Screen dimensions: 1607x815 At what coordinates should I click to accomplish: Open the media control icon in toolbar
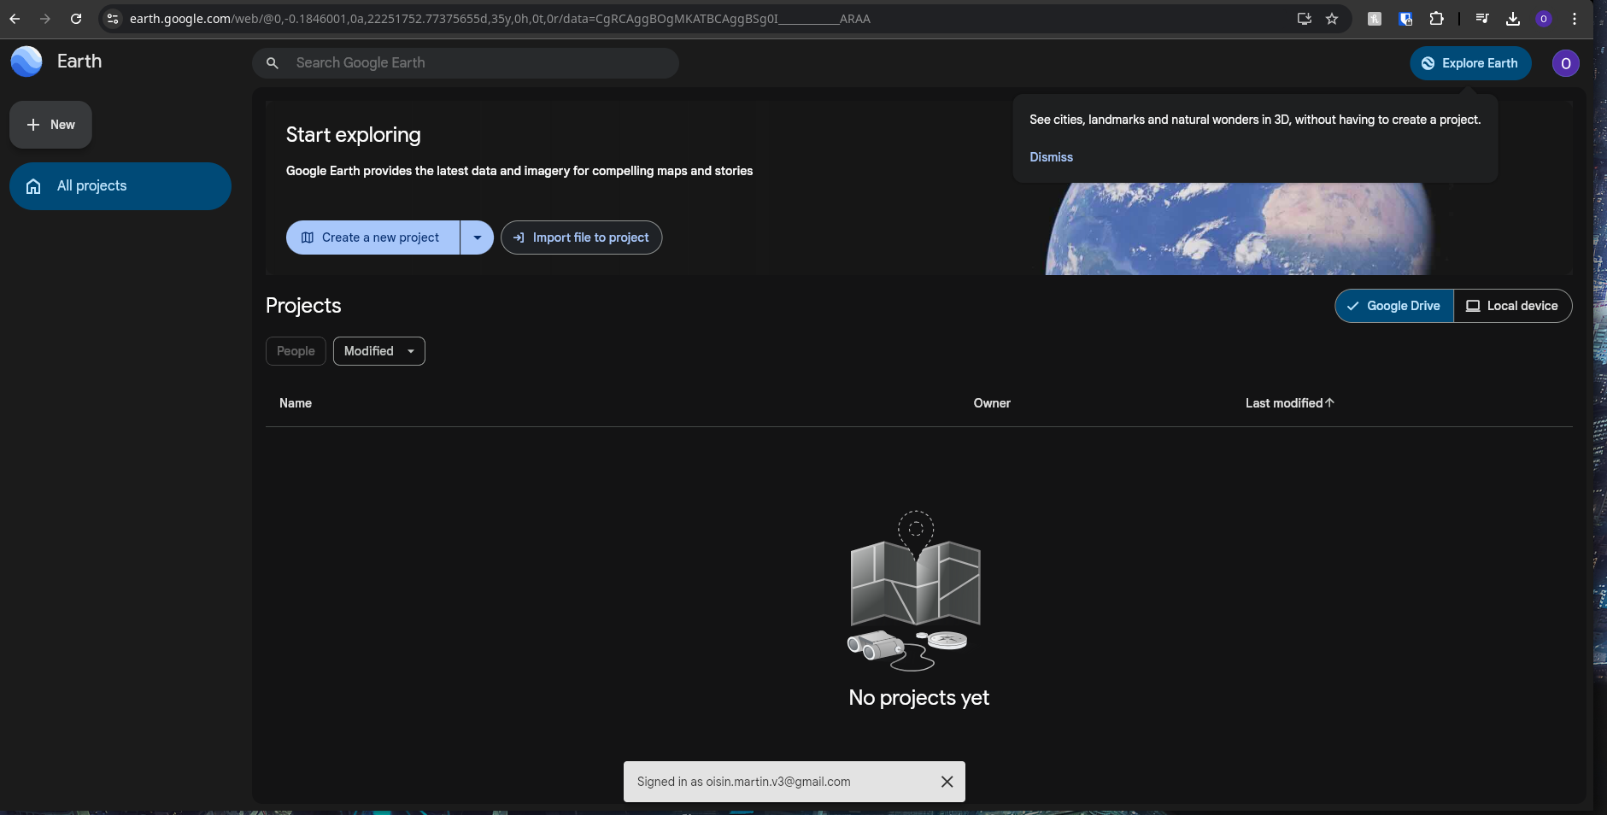click(1482, 19)
